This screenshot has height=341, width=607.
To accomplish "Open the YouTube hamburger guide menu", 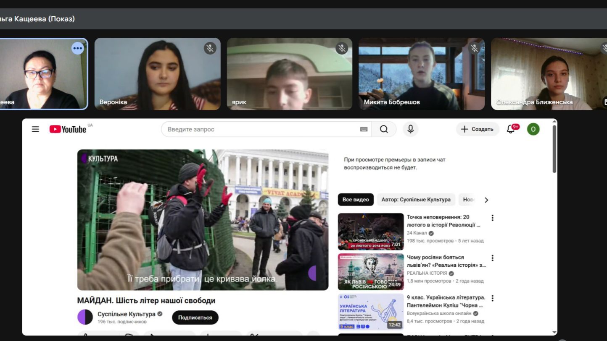I will click(x=35, y=129).
